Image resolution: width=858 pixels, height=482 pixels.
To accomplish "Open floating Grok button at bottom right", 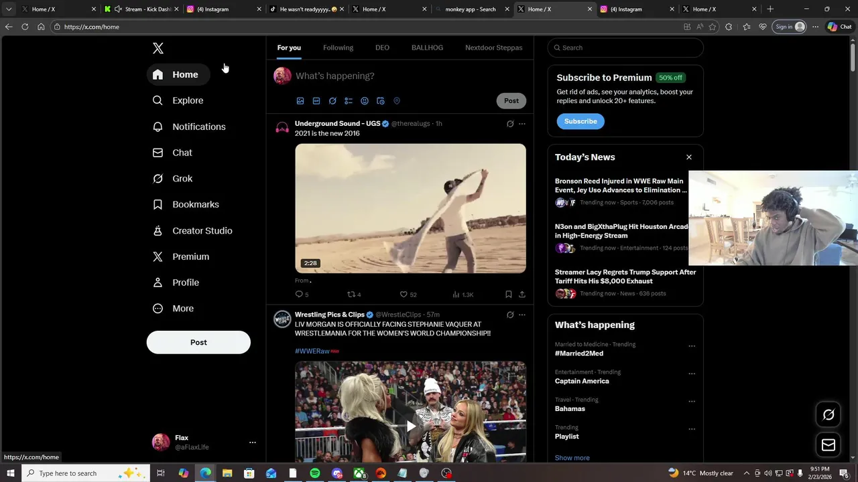I will coord(829,415).
